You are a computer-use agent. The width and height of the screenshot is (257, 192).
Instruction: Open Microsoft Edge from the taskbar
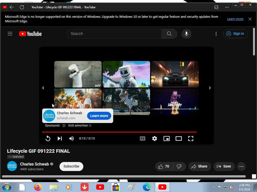pyautogui.click(x=147, y=187)
